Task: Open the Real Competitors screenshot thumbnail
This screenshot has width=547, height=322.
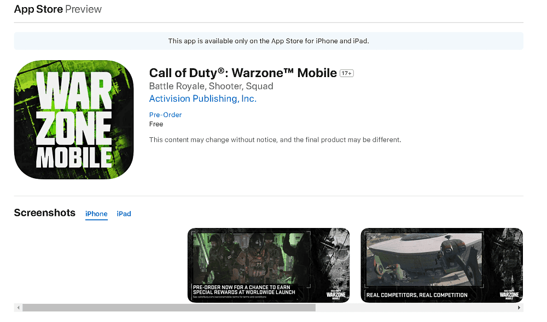Action: point(441,265)
